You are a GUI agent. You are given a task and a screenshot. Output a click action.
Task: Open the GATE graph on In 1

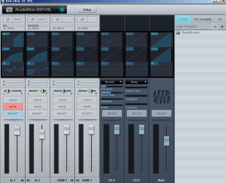(13, 39)
